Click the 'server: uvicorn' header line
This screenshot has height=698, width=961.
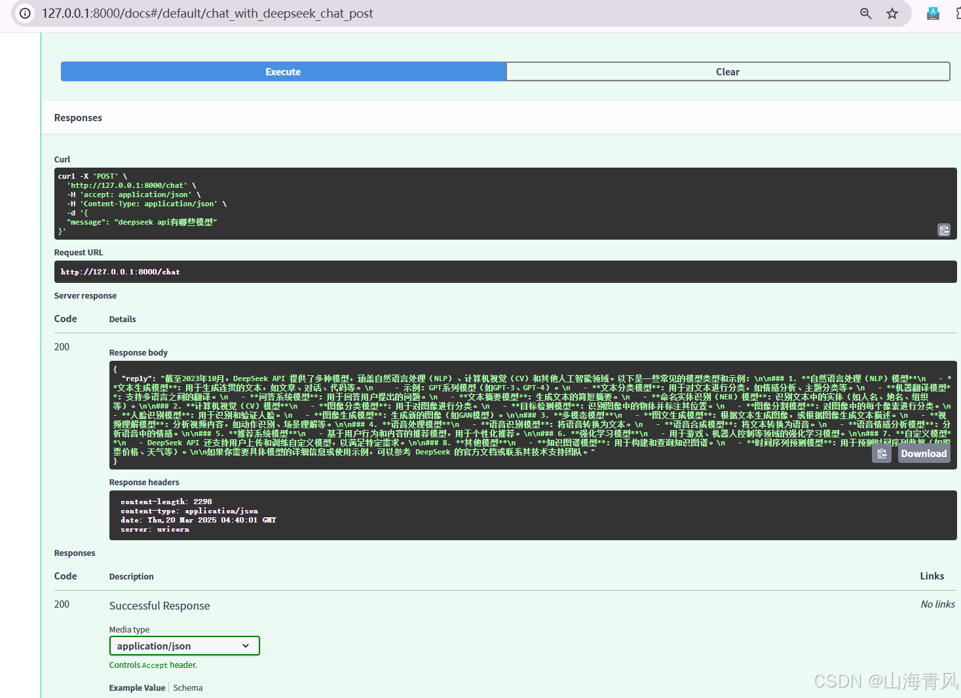click(155, 529)
